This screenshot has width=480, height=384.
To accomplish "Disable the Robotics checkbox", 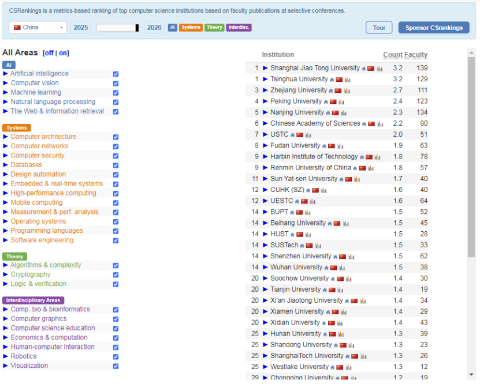I will point(116,357).
